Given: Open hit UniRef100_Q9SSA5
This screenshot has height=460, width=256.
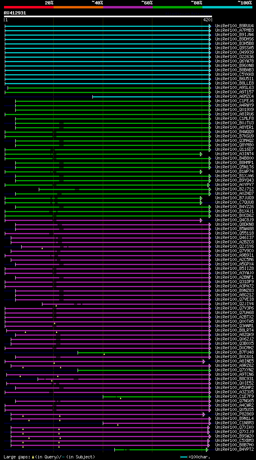Looking at the screenshot, I should click(x=234, y=48).
